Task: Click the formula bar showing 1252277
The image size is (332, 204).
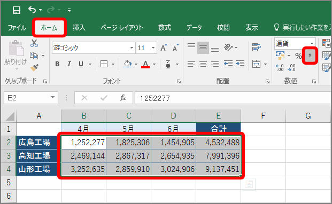Action: pyautogui.click(x=233, y=98)
